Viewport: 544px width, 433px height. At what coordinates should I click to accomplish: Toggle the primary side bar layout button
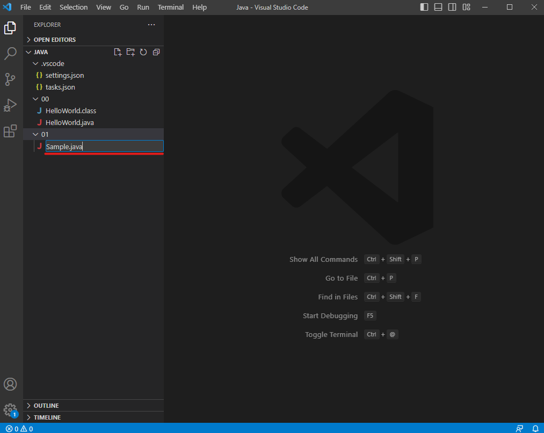coord(424,7)
